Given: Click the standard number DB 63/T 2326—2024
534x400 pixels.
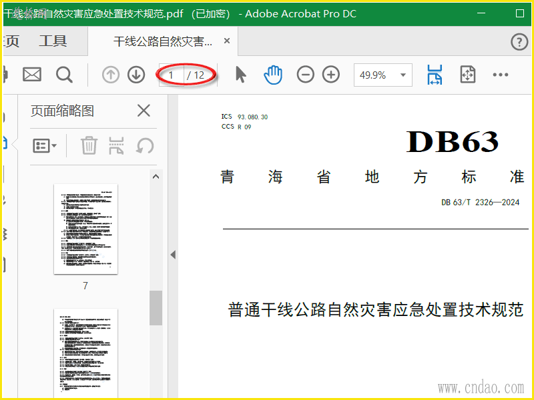Looking at the screenshot, I should click(480, 203).
